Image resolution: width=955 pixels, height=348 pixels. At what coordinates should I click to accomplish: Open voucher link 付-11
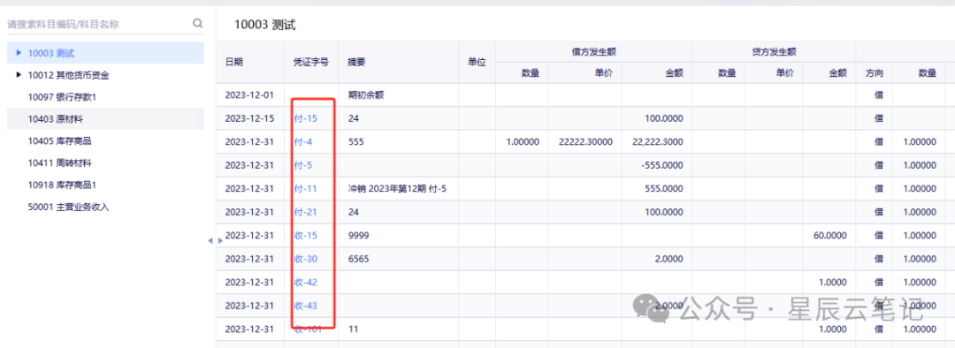point(305,189)
